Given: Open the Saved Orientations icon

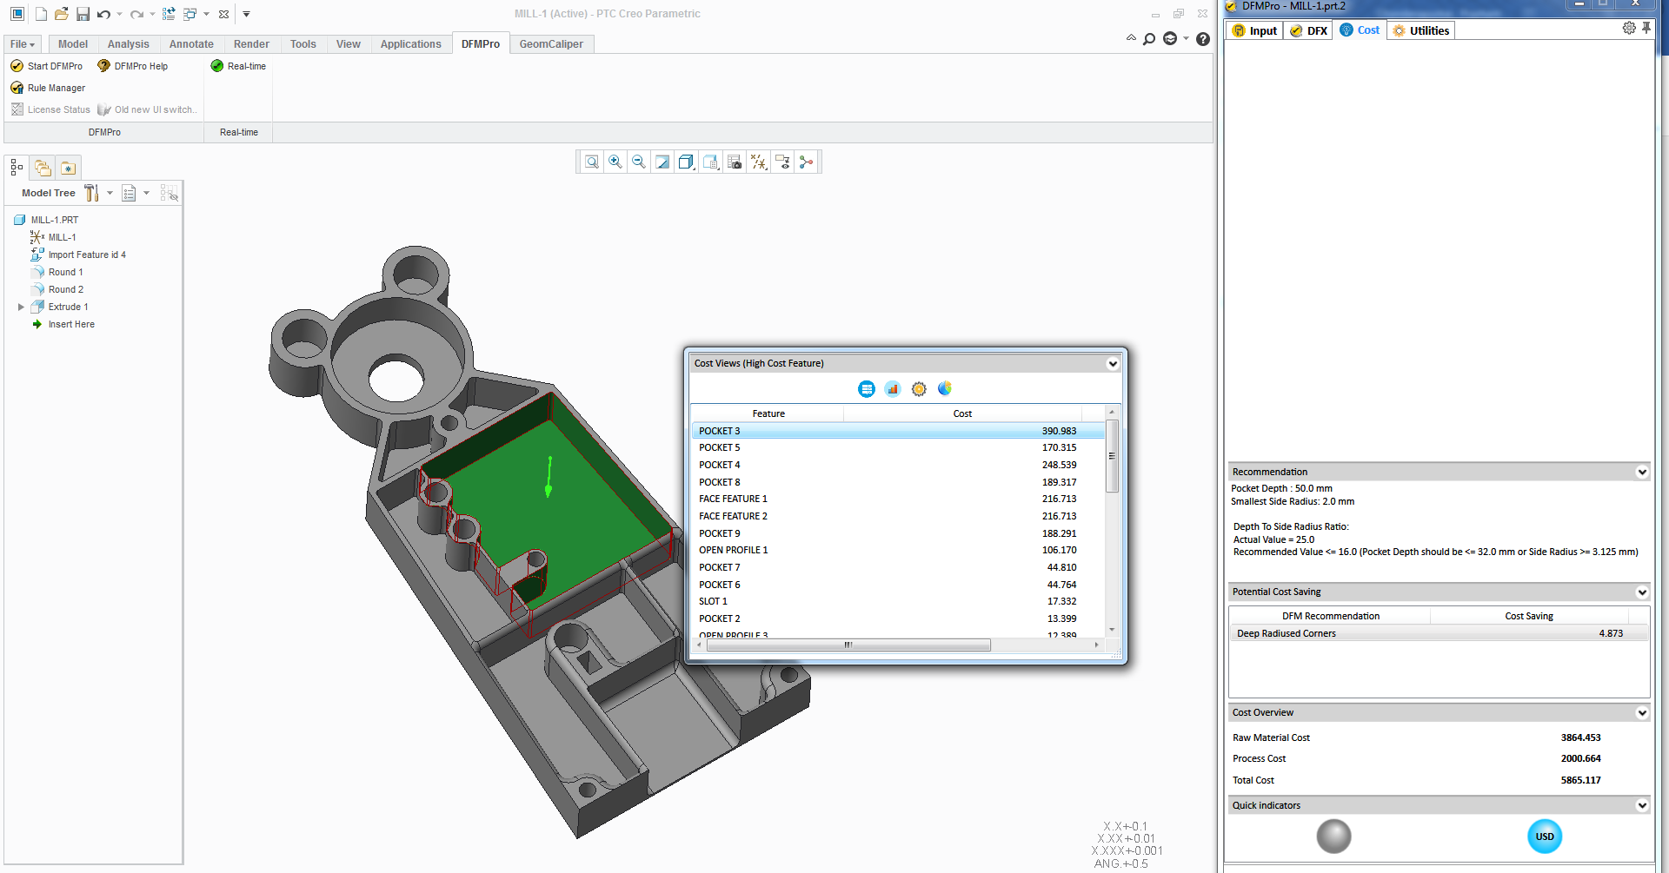Looking at the screenshot, I should pyautogui.click(x=710, y=162).
